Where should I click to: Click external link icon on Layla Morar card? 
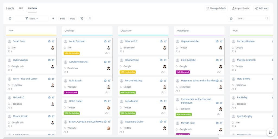point(165,101)
